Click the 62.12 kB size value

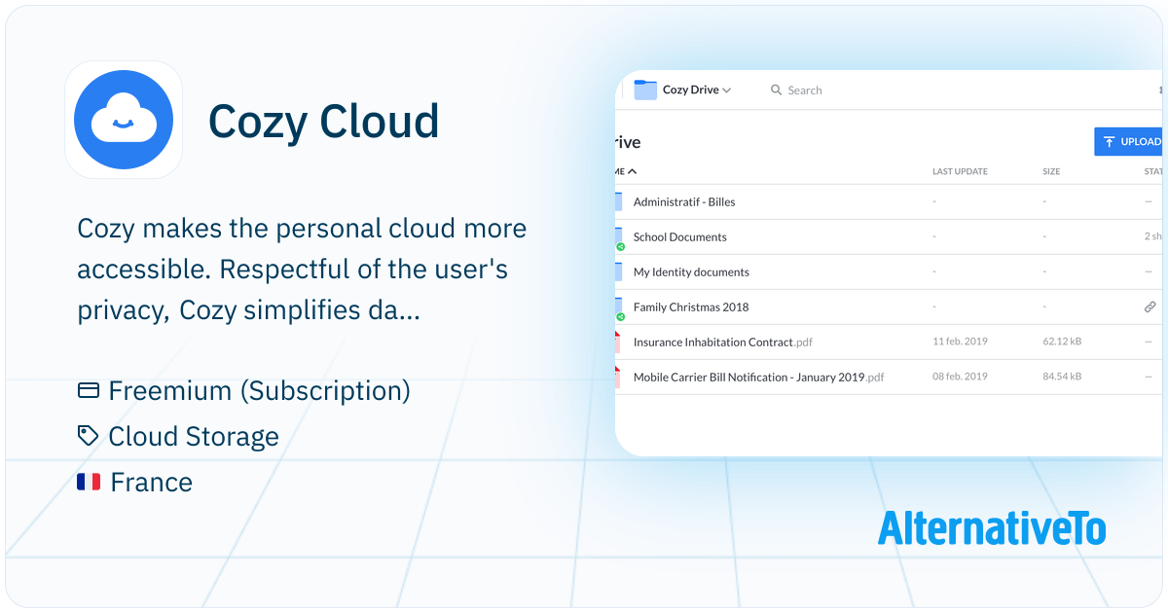click(1062, 342)
